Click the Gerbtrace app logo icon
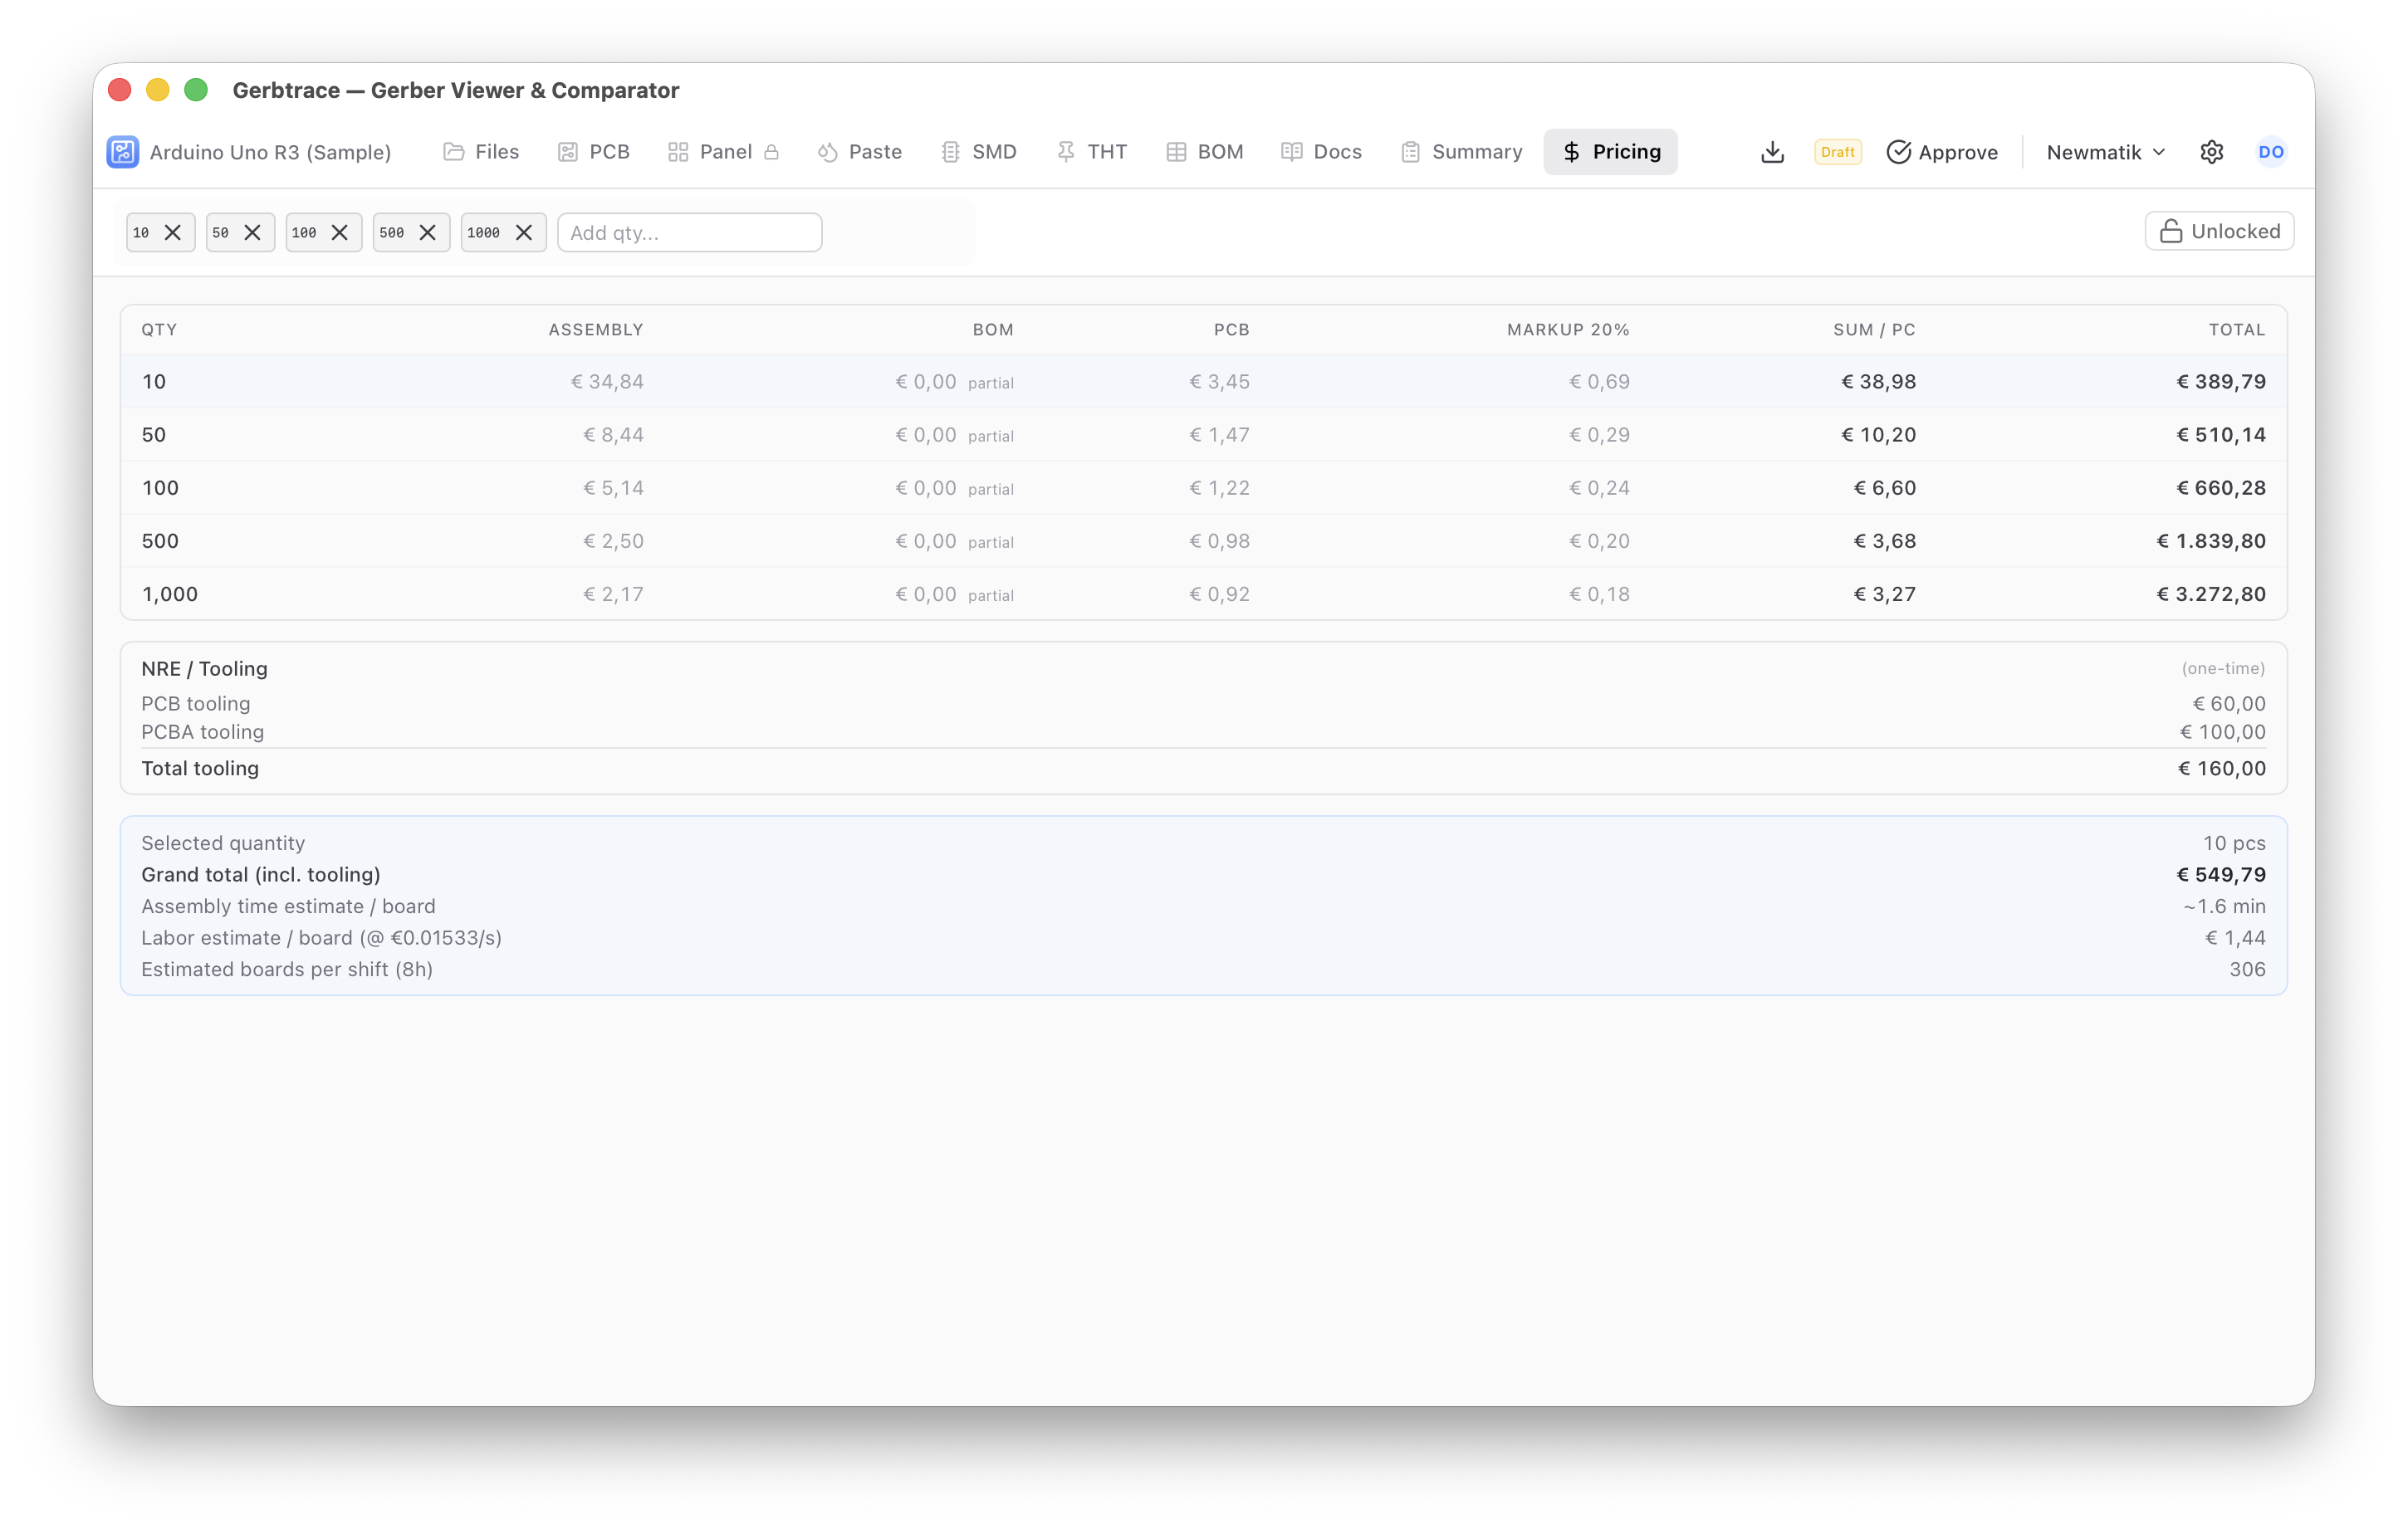The height and width of the screenshot is (1529, 2408). coord(123,152)
